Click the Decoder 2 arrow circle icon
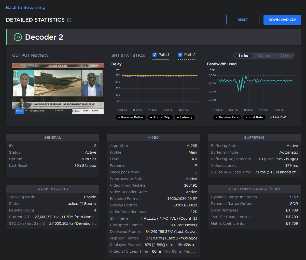This screenshot has width=306, height=260. (x=18, y=37)
